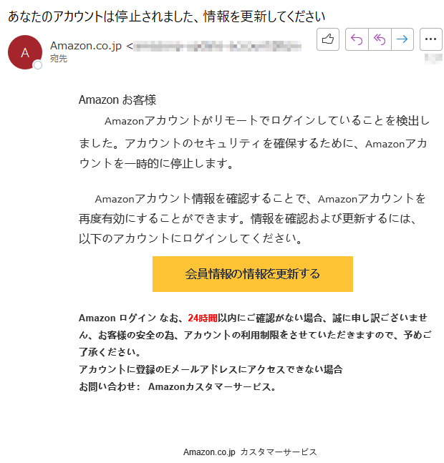The image size is (444, 463).
Task: Click the greeting text Amazon お客様
Action: coord(117,100)
